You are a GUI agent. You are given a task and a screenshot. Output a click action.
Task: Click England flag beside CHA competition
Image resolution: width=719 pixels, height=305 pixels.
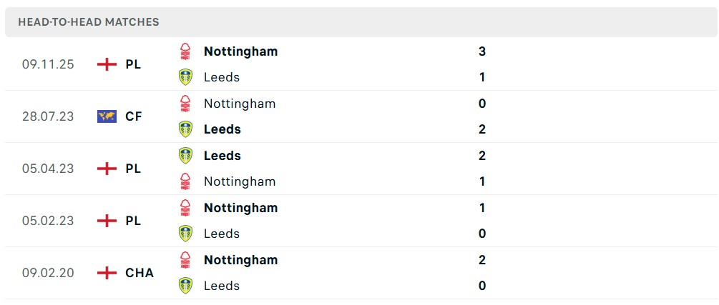[107, 273]
